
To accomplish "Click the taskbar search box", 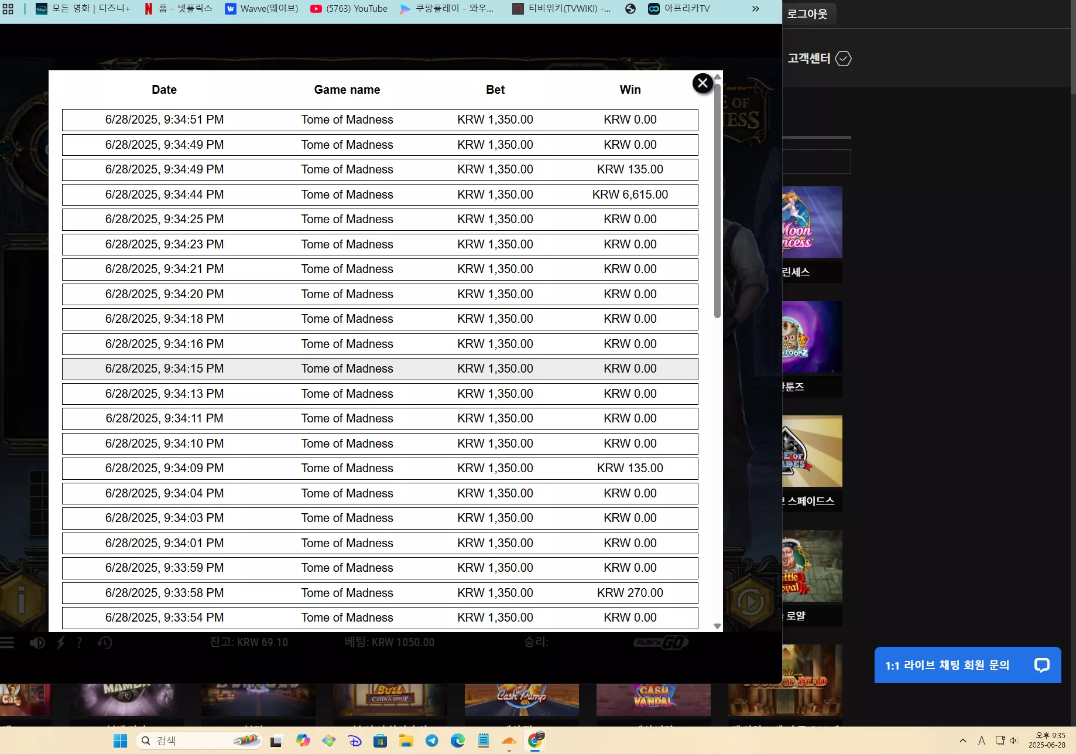I will [199, 741].
